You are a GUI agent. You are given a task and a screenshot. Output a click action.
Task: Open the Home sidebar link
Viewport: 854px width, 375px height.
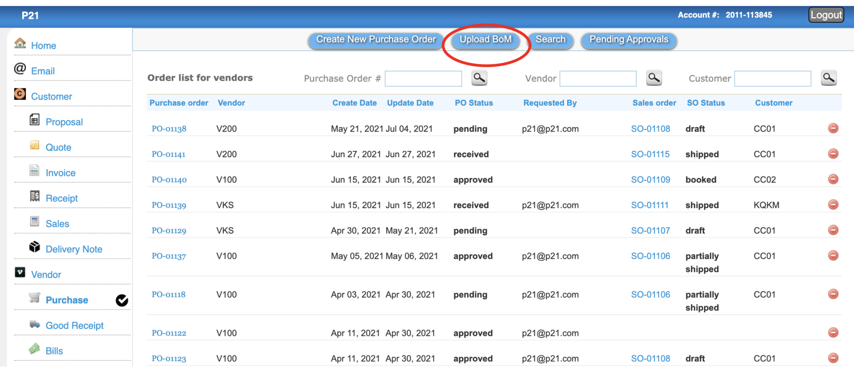pos(43,46)
